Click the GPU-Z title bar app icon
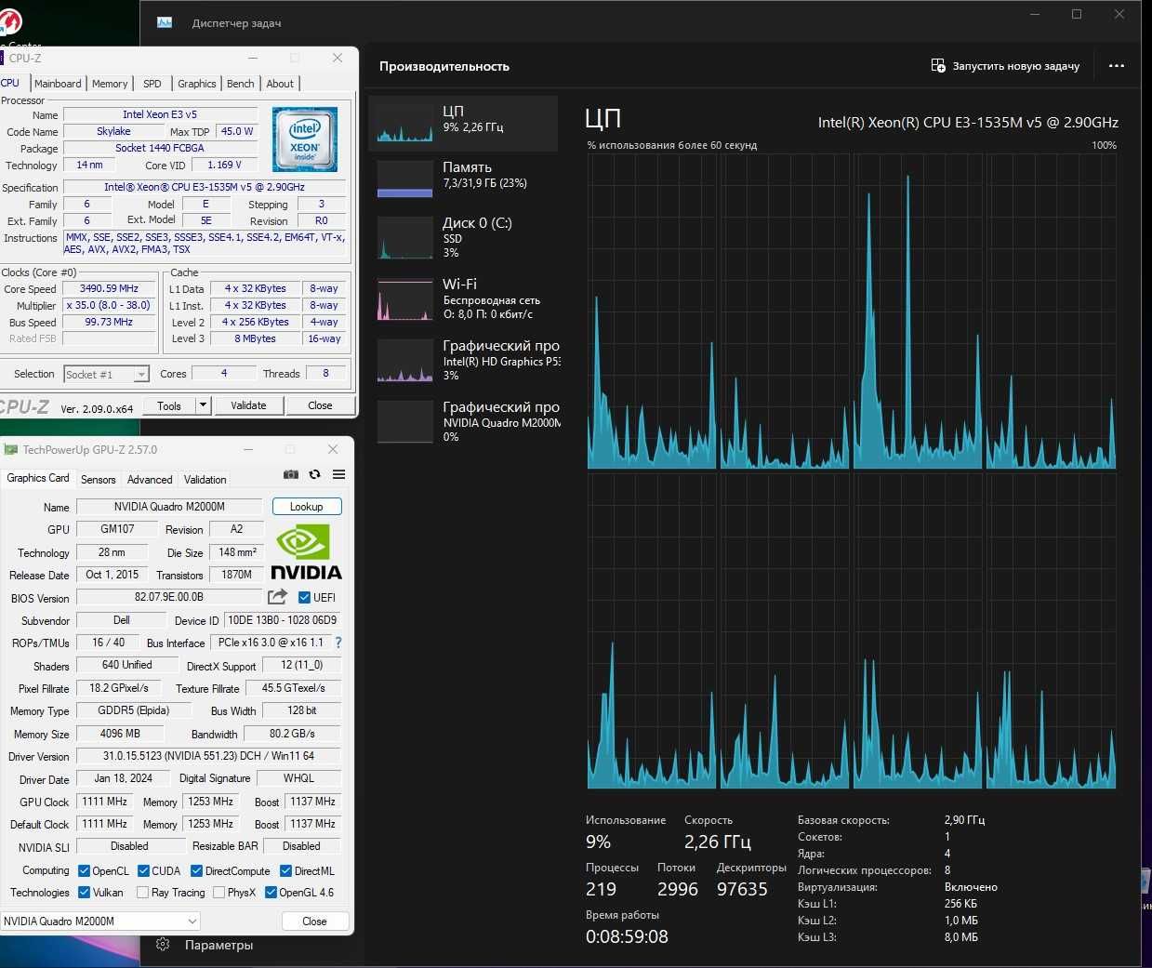 (x=11, y=449)
